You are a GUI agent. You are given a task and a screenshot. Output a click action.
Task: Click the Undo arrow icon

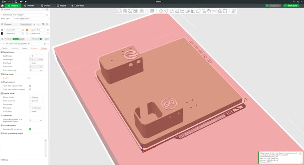(x=21, y=2)
